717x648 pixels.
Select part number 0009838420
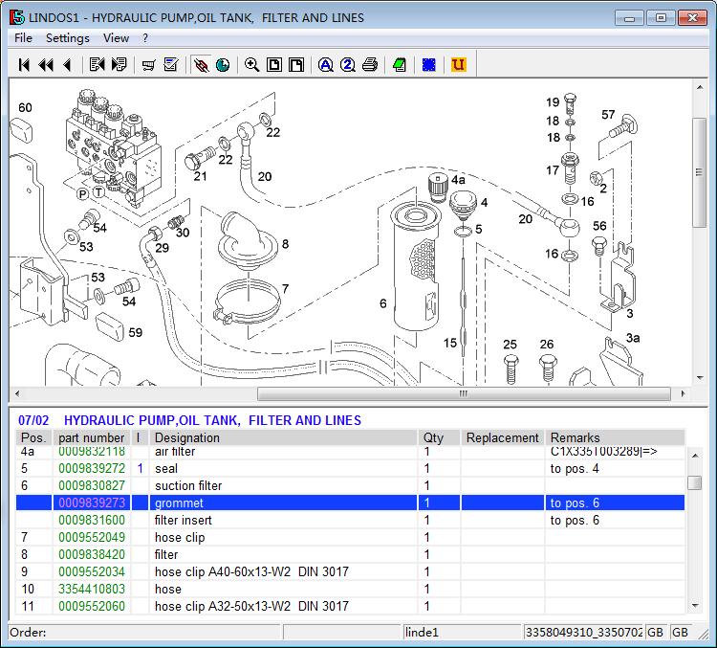(92, 554)
